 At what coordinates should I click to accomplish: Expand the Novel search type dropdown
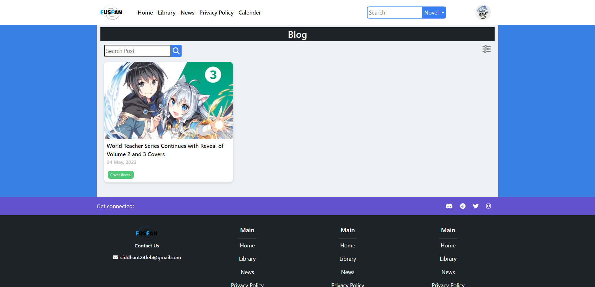434,12
